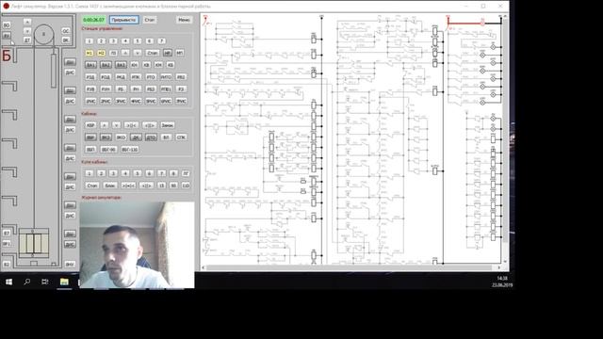Ring the Звонок bell button
Screen dimensions: 603x339
[x=168, y=125]
